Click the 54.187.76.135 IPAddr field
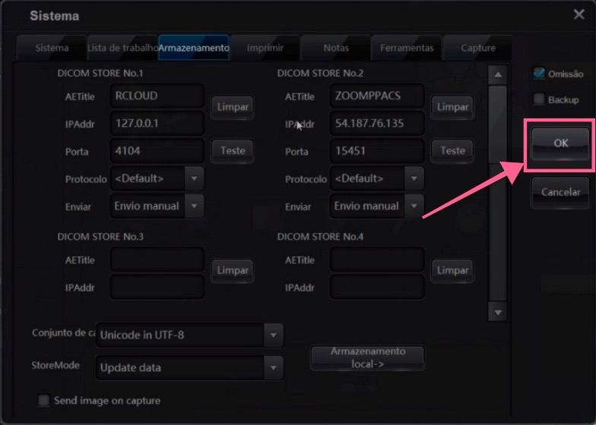Image resolution: width=596 pixels, height=425 pixels. click(x=377, y=123)
